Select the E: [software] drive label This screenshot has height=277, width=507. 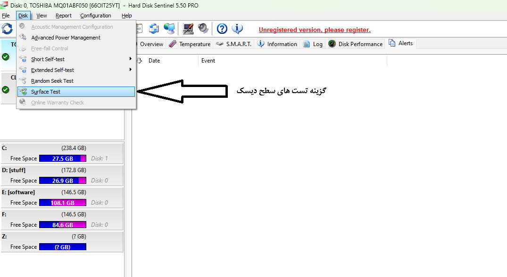(x=18, y=192)
